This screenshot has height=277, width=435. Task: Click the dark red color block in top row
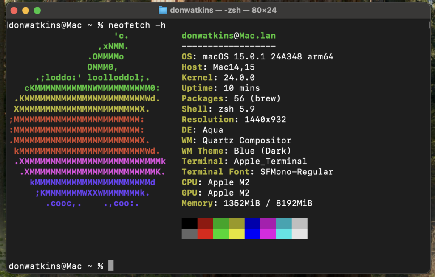click(205, 223)
